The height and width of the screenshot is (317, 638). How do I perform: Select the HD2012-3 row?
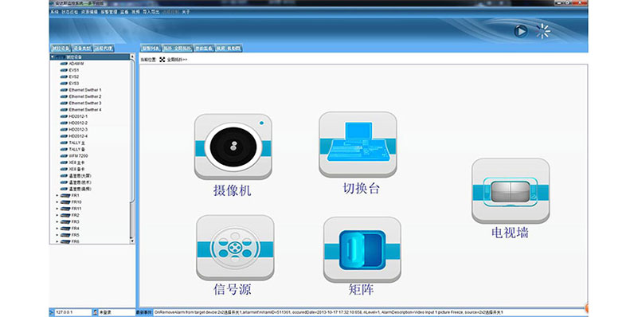click(x=78, y=129)
